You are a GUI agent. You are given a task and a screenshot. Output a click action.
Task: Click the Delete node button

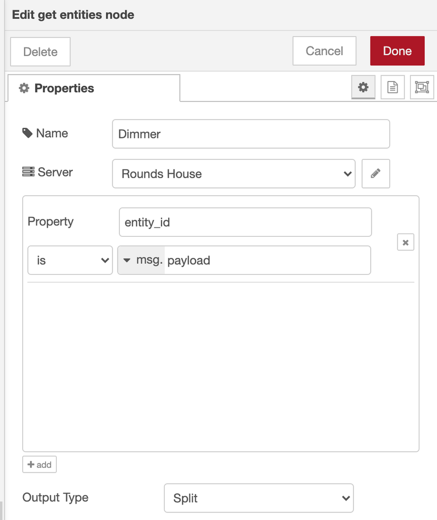click(x=40, y=52)
